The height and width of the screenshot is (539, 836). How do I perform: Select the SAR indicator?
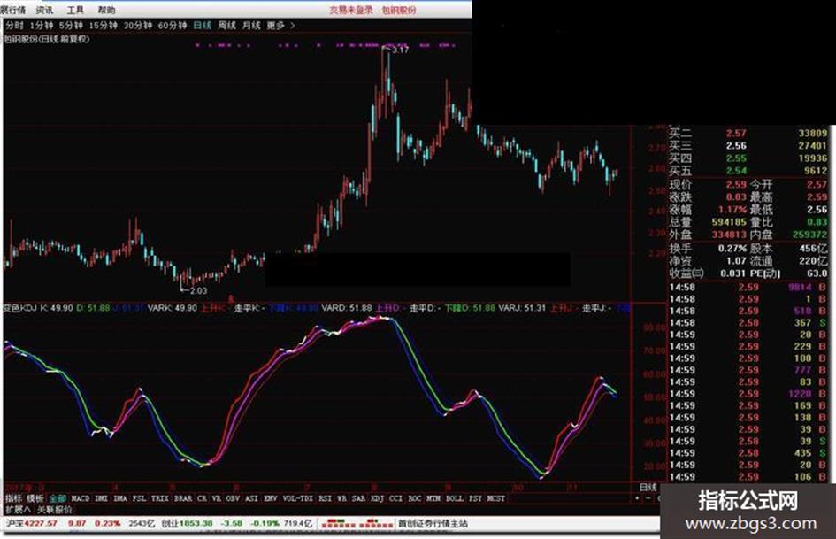tap(359, 498)
